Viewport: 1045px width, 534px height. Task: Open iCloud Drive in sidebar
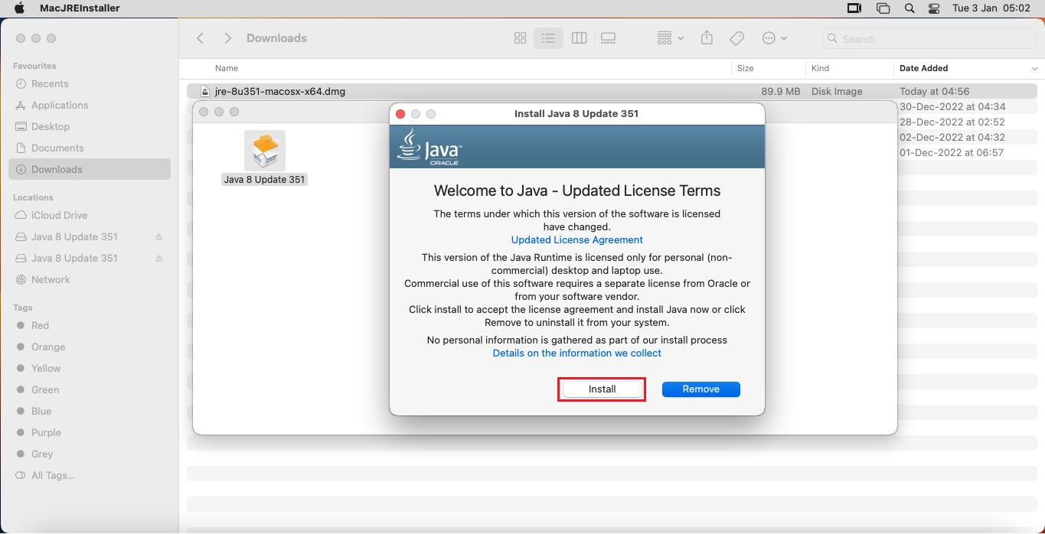point(59,215)
